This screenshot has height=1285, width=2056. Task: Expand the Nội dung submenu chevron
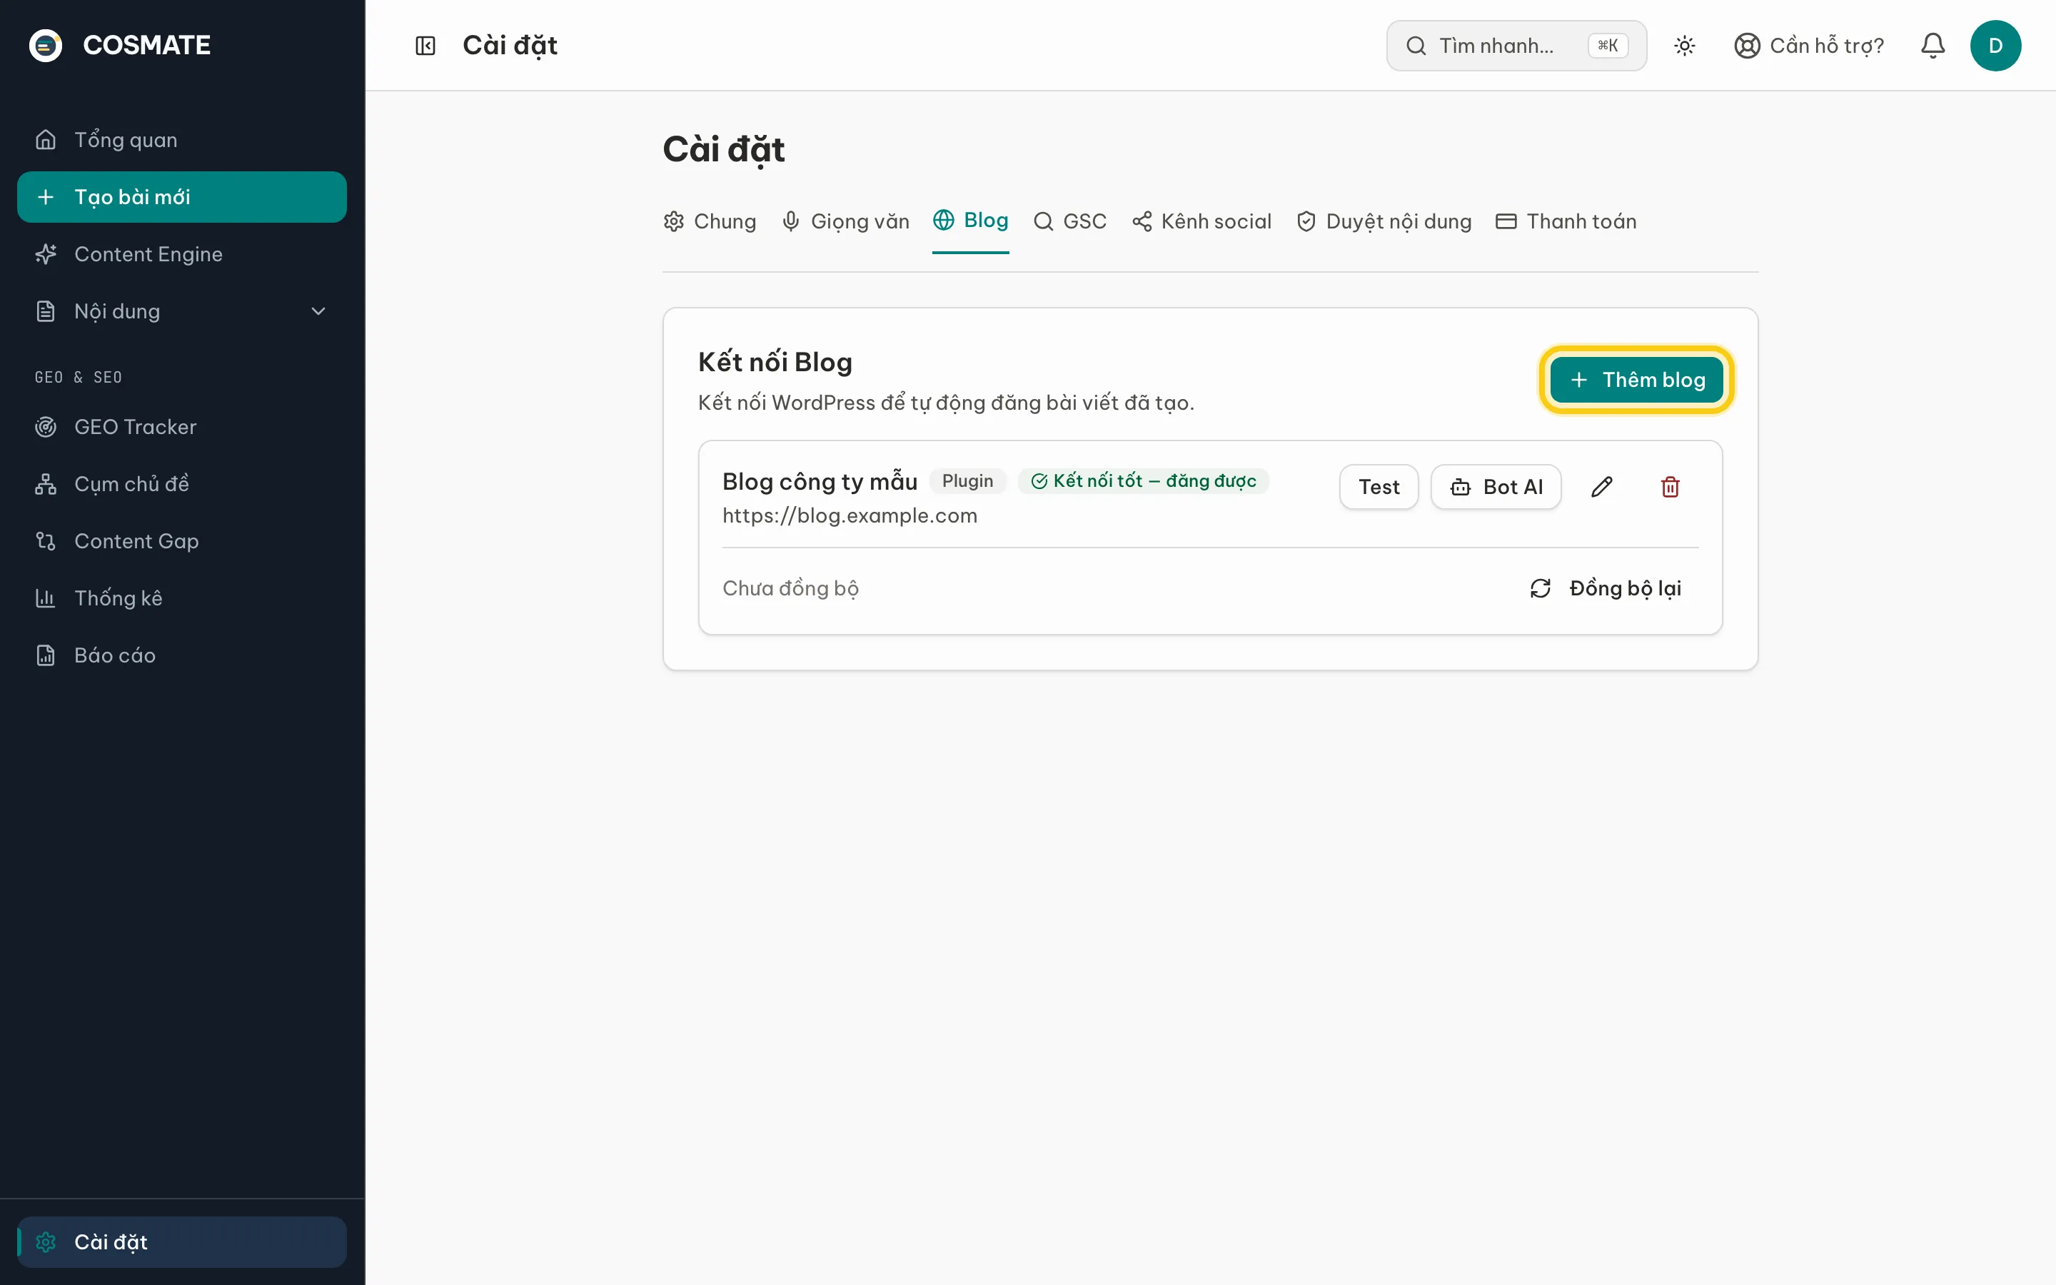point(318,311)
